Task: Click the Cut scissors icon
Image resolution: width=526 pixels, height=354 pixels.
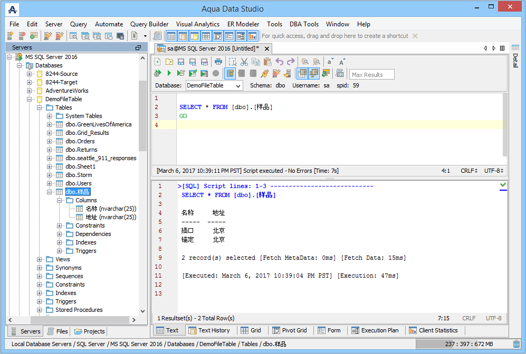Action: point(244,62)
